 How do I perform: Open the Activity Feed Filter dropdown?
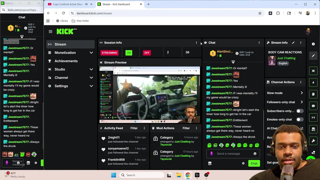[x=134, y=128]
